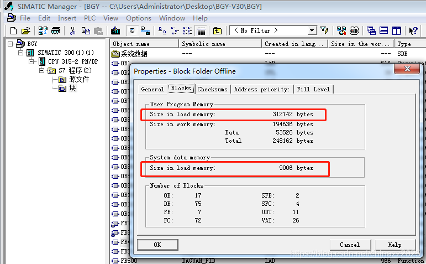The height and width of the screenshot is (264, 426).
Task: Click OK in Properties dialog
Action: (157, 245)
